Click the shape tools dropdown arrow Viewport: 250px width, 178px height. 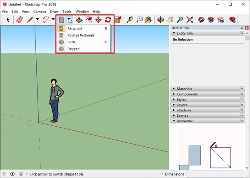coord(69,20)
